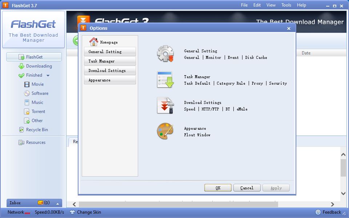Close the Options dialog
The width and height of the screenshot is (349, 218).
coord(289,28)
